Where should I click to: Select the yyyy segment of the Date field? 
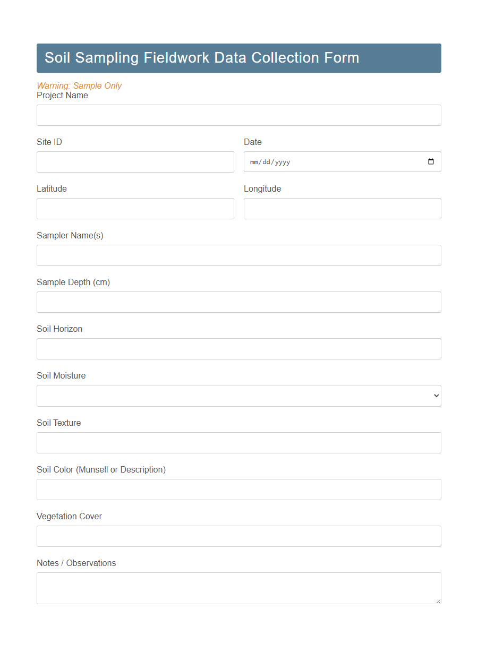point(283,162)
